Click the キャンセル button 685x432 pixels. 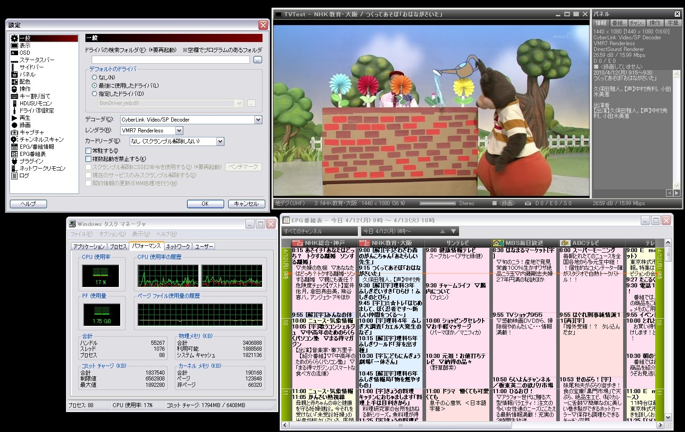pyautogui.click(x=246, y=204)
